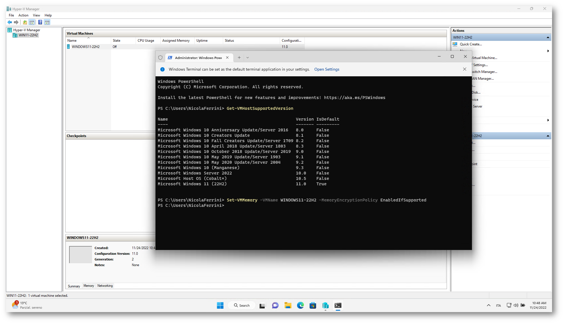564x324 pixels.
Task: Sort by Assigned Memory column header
Action: [x=177, y=41]
